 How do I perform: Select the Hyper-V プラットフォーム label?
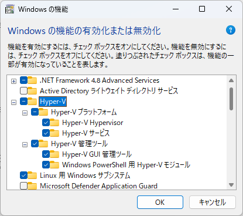84,112
